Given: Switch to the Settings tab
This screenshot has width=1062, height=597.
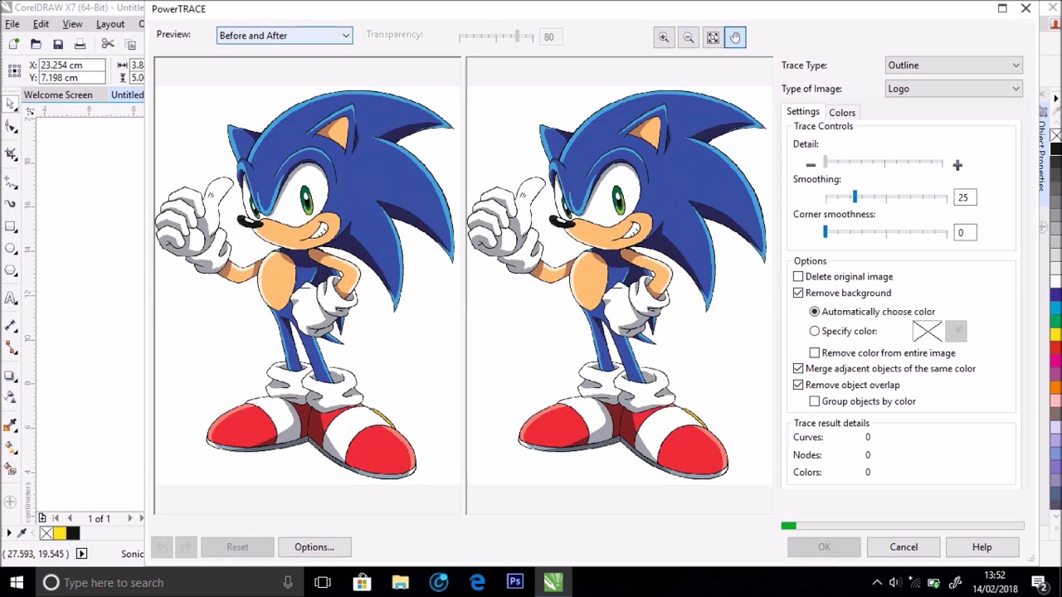Looking at the screenshot, I should pyautogui.click(x=802, y=112).
